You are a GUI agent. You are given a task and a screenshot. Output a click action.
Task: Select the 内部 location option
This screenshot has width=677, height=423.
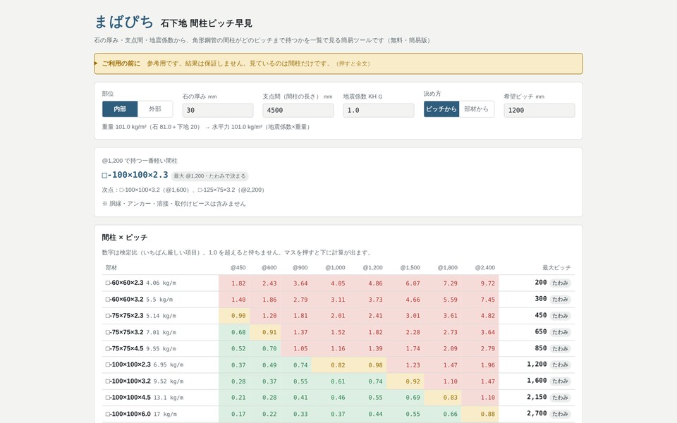coord(120,109)
